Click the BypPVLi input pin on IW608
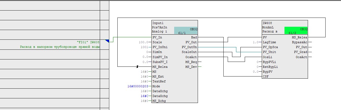 tap(269, 62)
